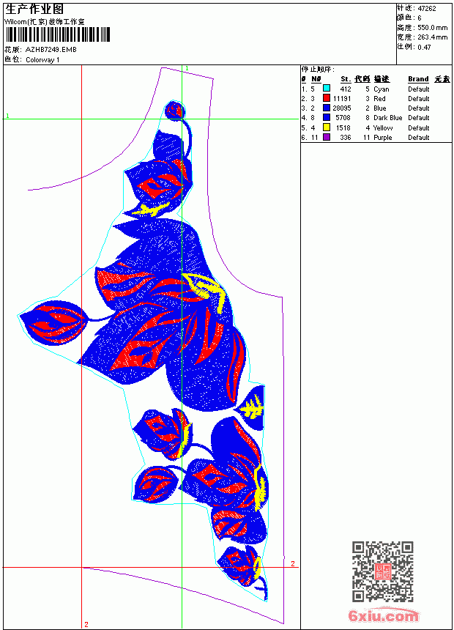Click the red marker label 2 on the right
The height and width of the screenshot is (630, 454).
(x=293, y=564)
